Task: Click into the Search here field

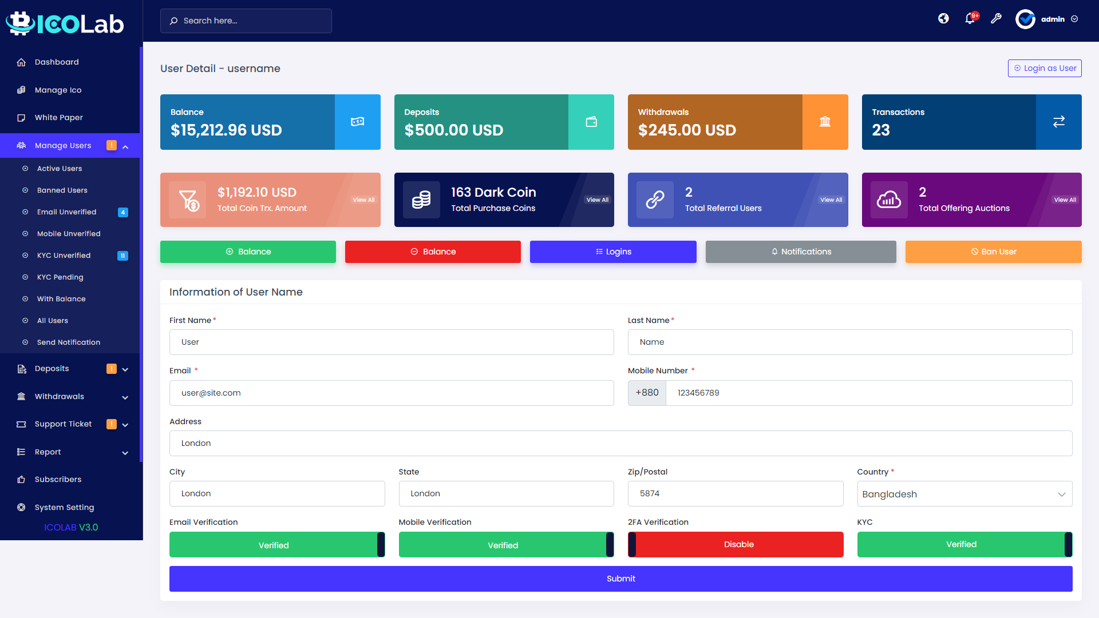Action: pyautogui.click(x=246, y=21)
